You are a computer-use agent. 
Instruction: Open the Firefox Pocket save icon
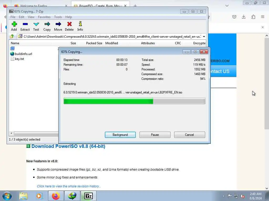[234, 17]
